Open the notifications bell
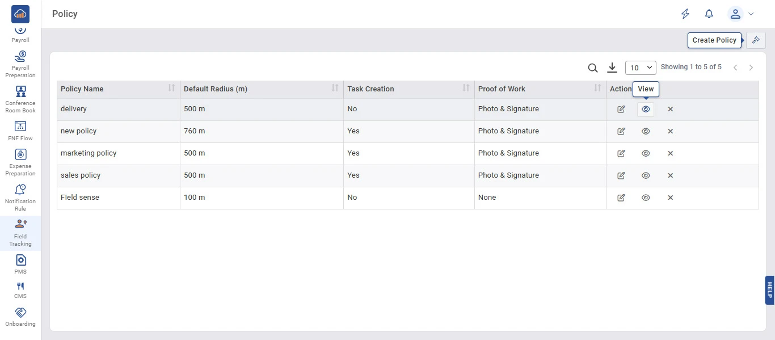The image size is (775, 340). click(709, 14)
